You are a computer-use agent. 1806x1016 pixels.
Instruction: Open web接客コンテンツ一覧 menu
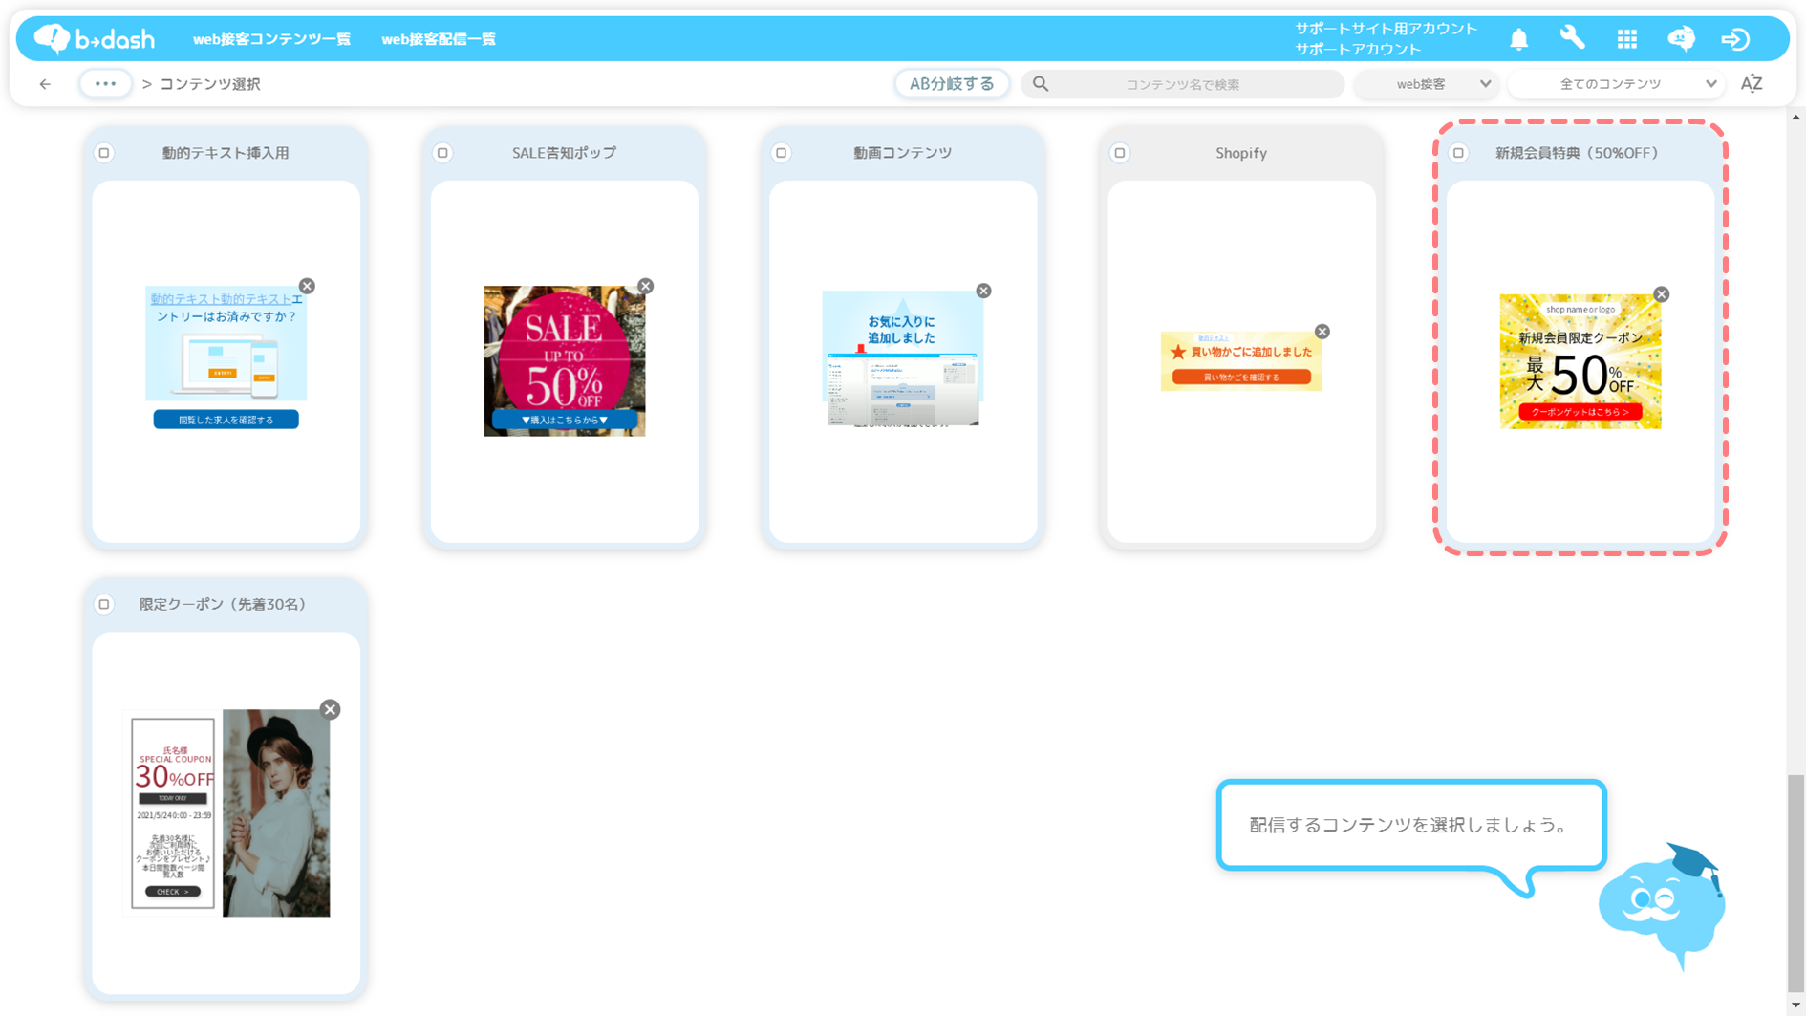(271, 39)
